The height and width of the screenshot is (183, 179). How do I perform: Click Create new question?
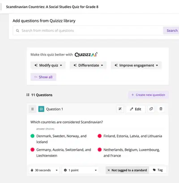point(149,95)
